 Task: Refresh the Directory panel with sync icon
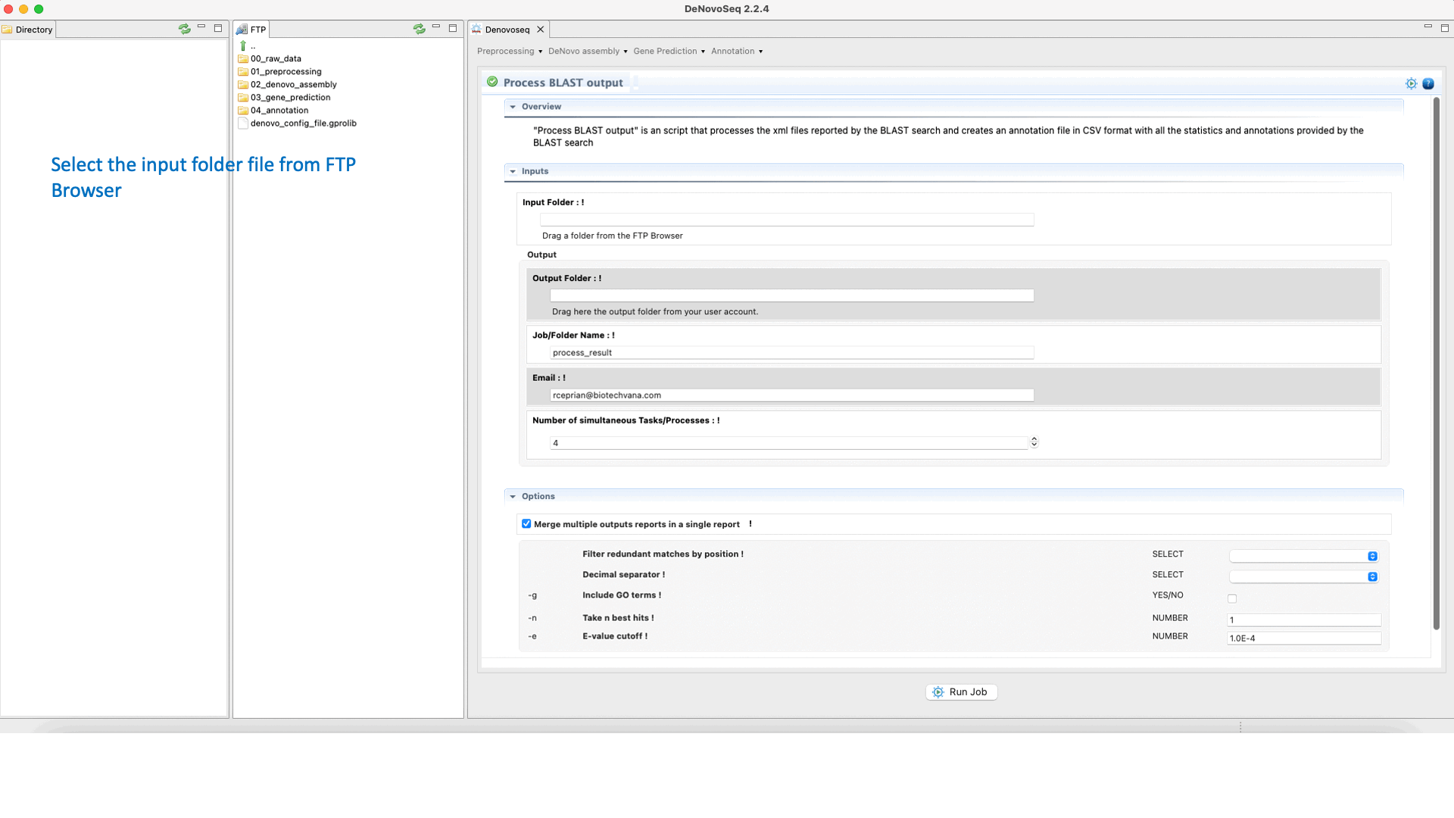pyautogui.click(x=184, y=29)
